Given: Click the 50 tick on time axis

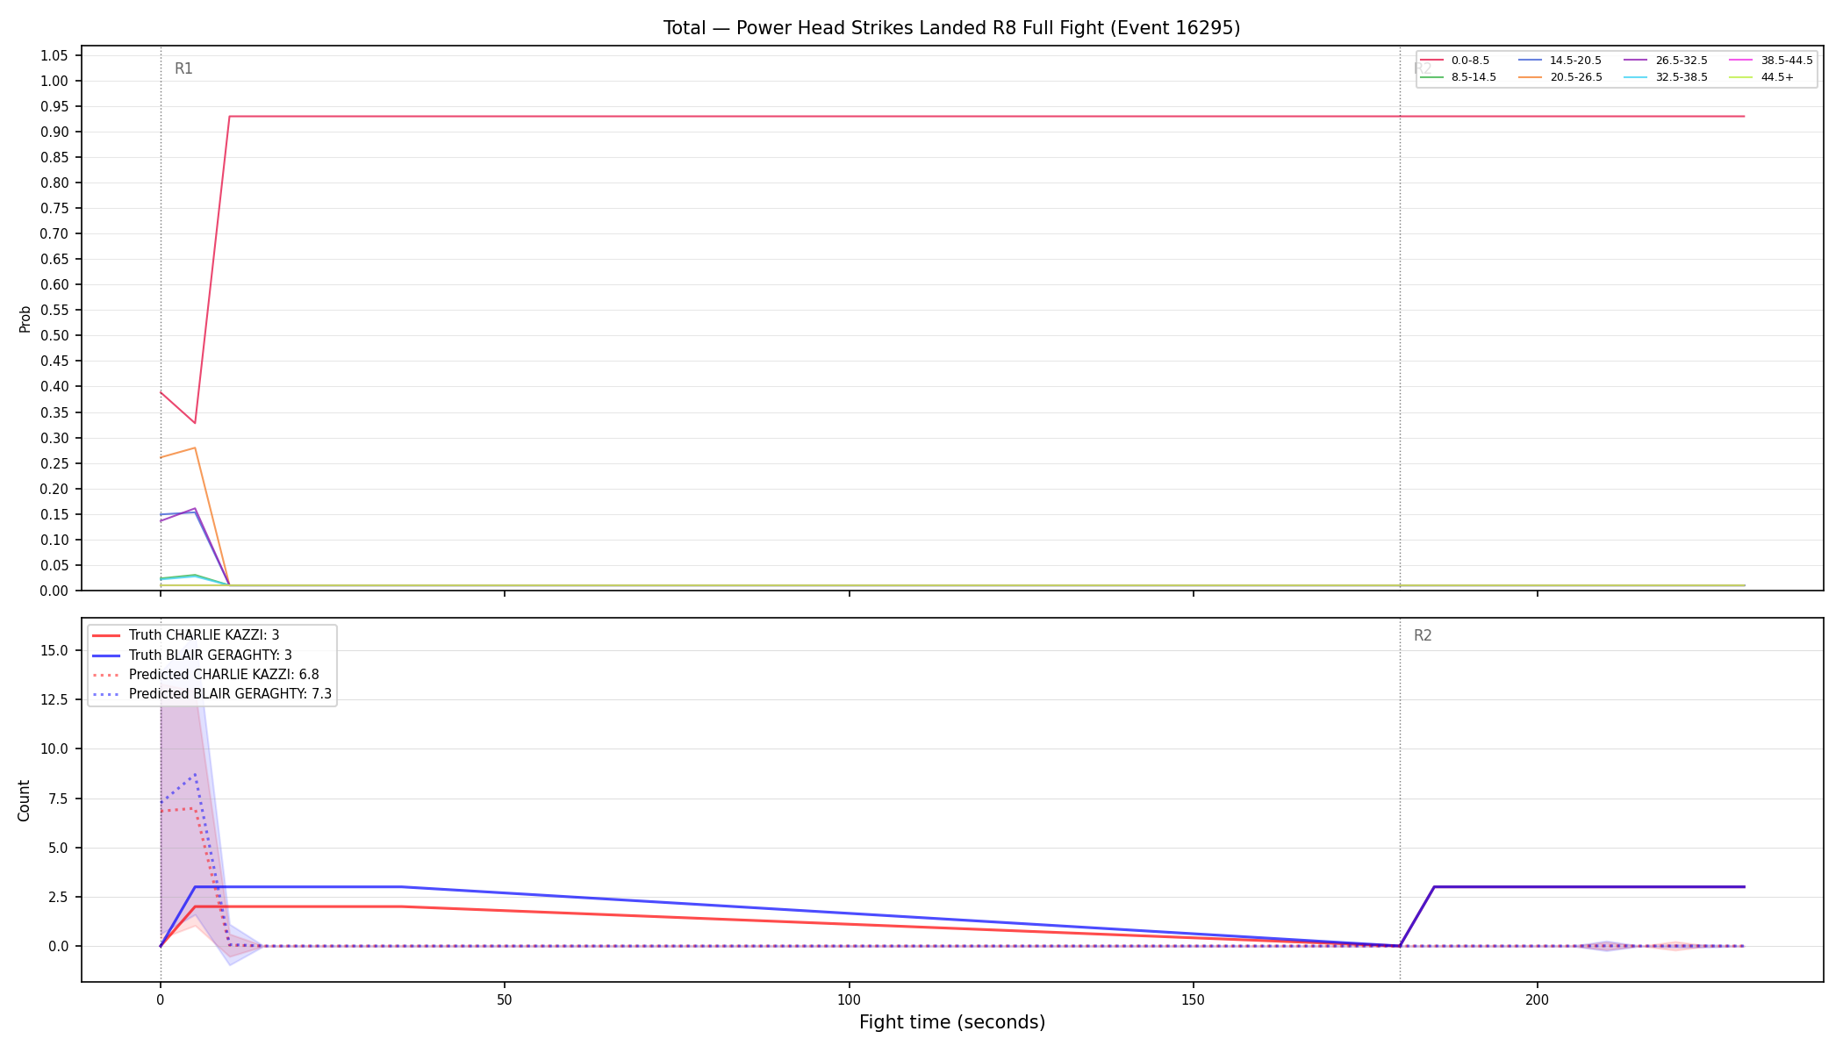Looking at the screenshot, I should coord(505,999).
